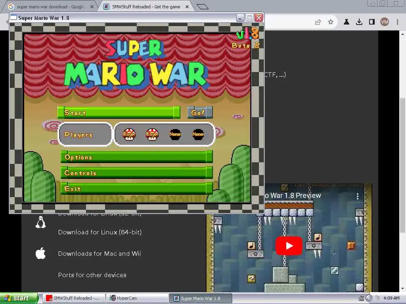
Task: Play the Super Mario War 1.8 Preview video
Action: [289, 245]
